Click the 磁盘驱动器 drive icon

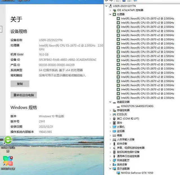pyautogui.click(x=114, y=102)
